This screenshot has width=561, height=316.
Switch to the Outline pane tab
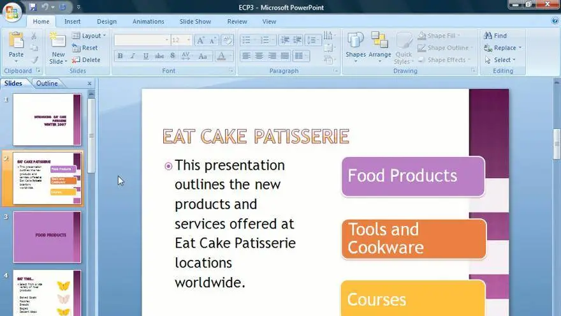(x=47, y=83)
